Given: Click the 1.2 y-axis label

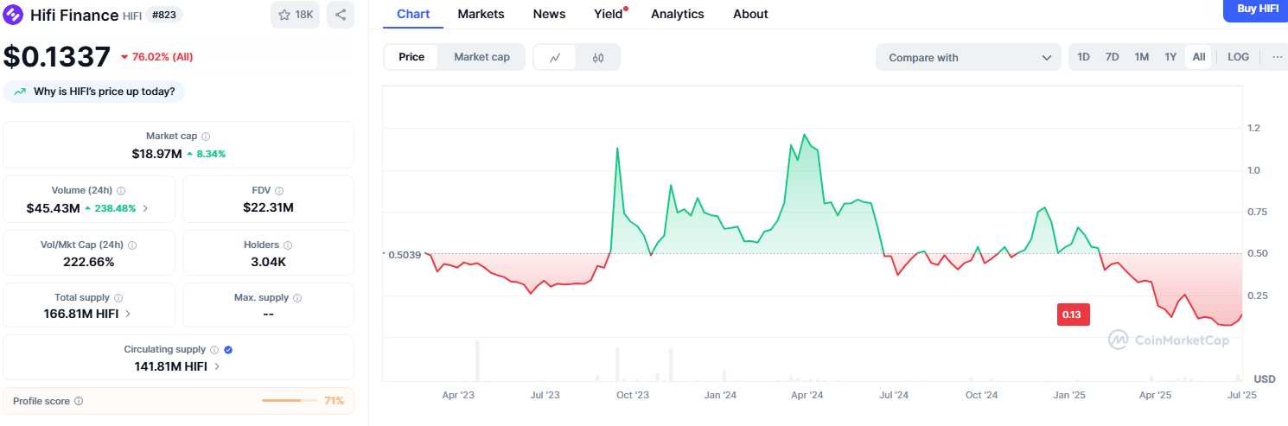Looking at the screenshot, I should click(x=1253, y=128).
